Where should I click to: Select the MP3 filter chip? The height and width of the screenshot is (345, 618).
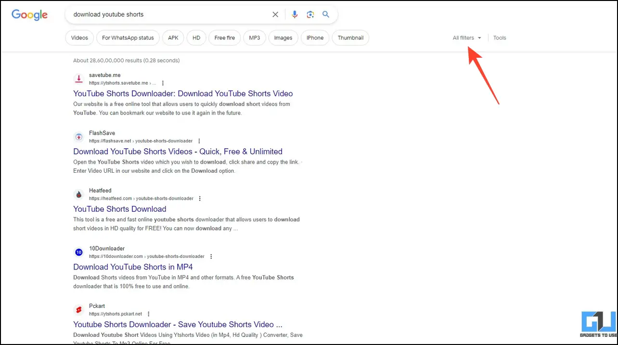(x=255, y=38)
